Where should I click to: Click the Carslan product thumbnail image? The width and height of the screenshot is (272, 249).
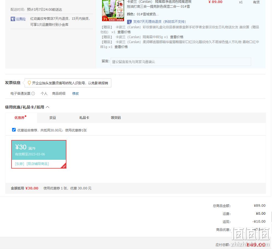click(113, 10)
